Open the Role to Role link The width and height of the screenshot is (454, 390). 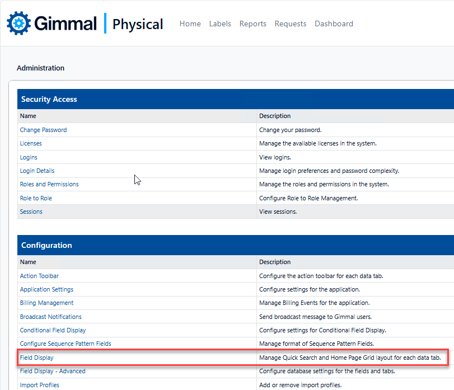coord(36,198)
